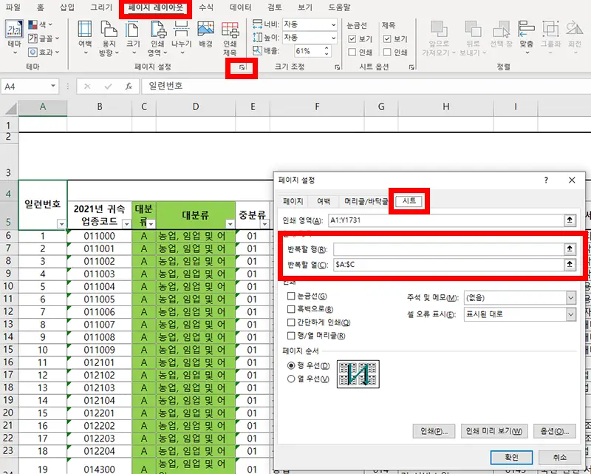Check the 흑백으로 black-and-white checkbox
The width and height of the screenshot is (591, 474).
point(289,310)
